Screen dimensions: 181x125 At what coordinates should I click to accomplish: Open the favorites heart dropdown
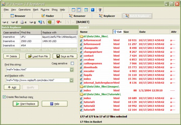[x=59, y=22]
